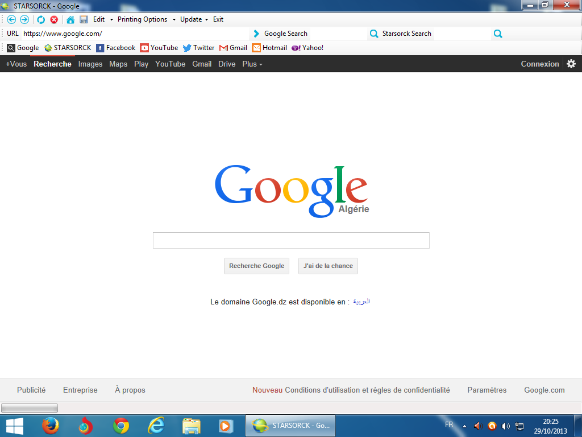
Task: Open Google settings gear icon
Action: [x=571, y=64]
